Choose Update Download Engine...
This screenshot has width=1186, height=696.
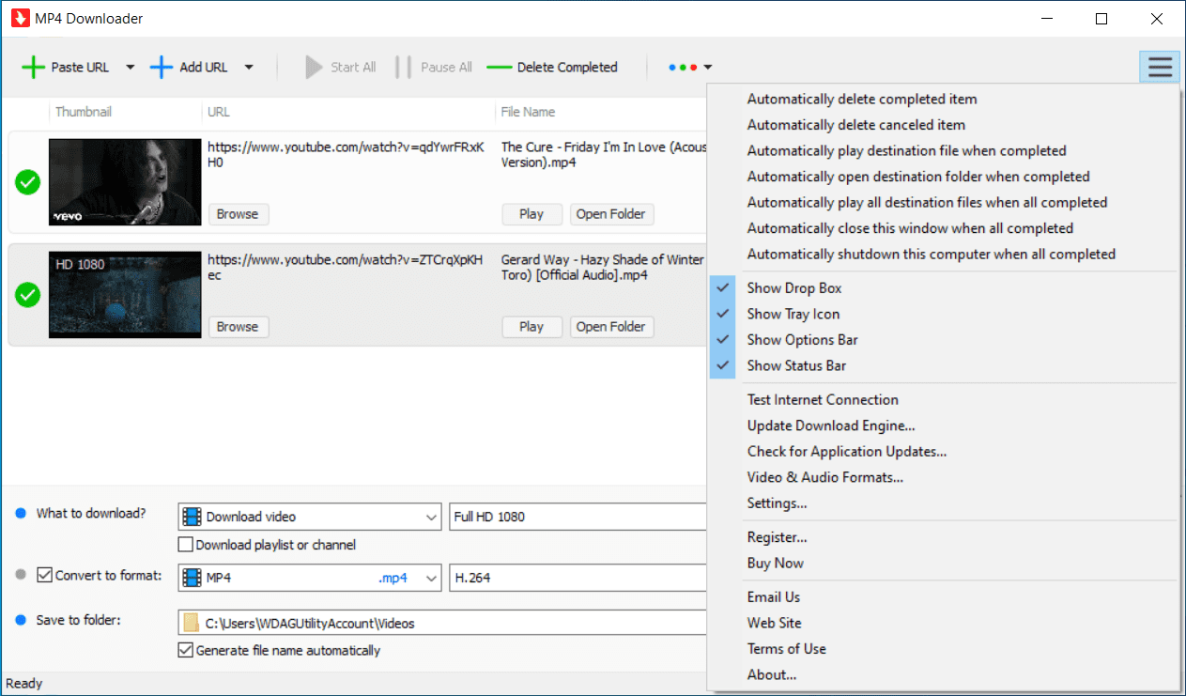tap(943, 426)
